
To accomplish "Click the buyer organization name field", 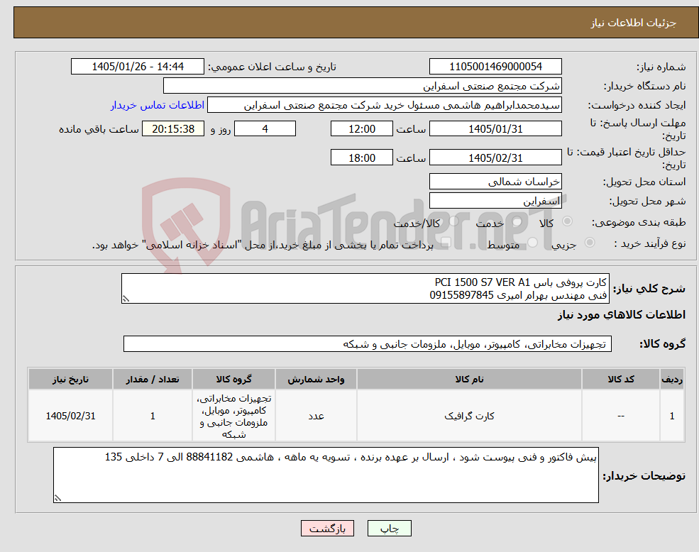I will (363, 86).
